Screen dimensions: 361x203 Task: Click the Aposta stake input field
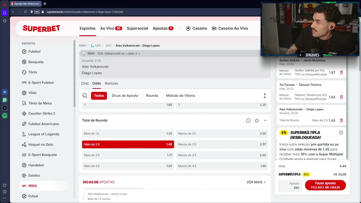290,186
